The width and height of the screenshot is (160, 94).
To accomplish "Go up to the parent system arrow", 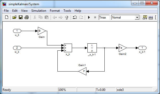I will click(x=67, y=17).
